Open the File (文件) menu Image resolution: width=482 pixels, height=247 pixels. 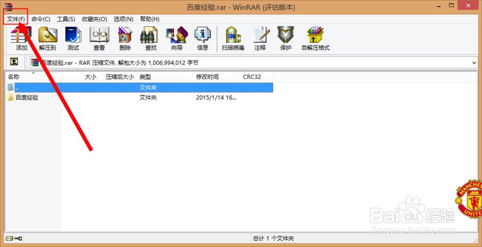point(16,19)
